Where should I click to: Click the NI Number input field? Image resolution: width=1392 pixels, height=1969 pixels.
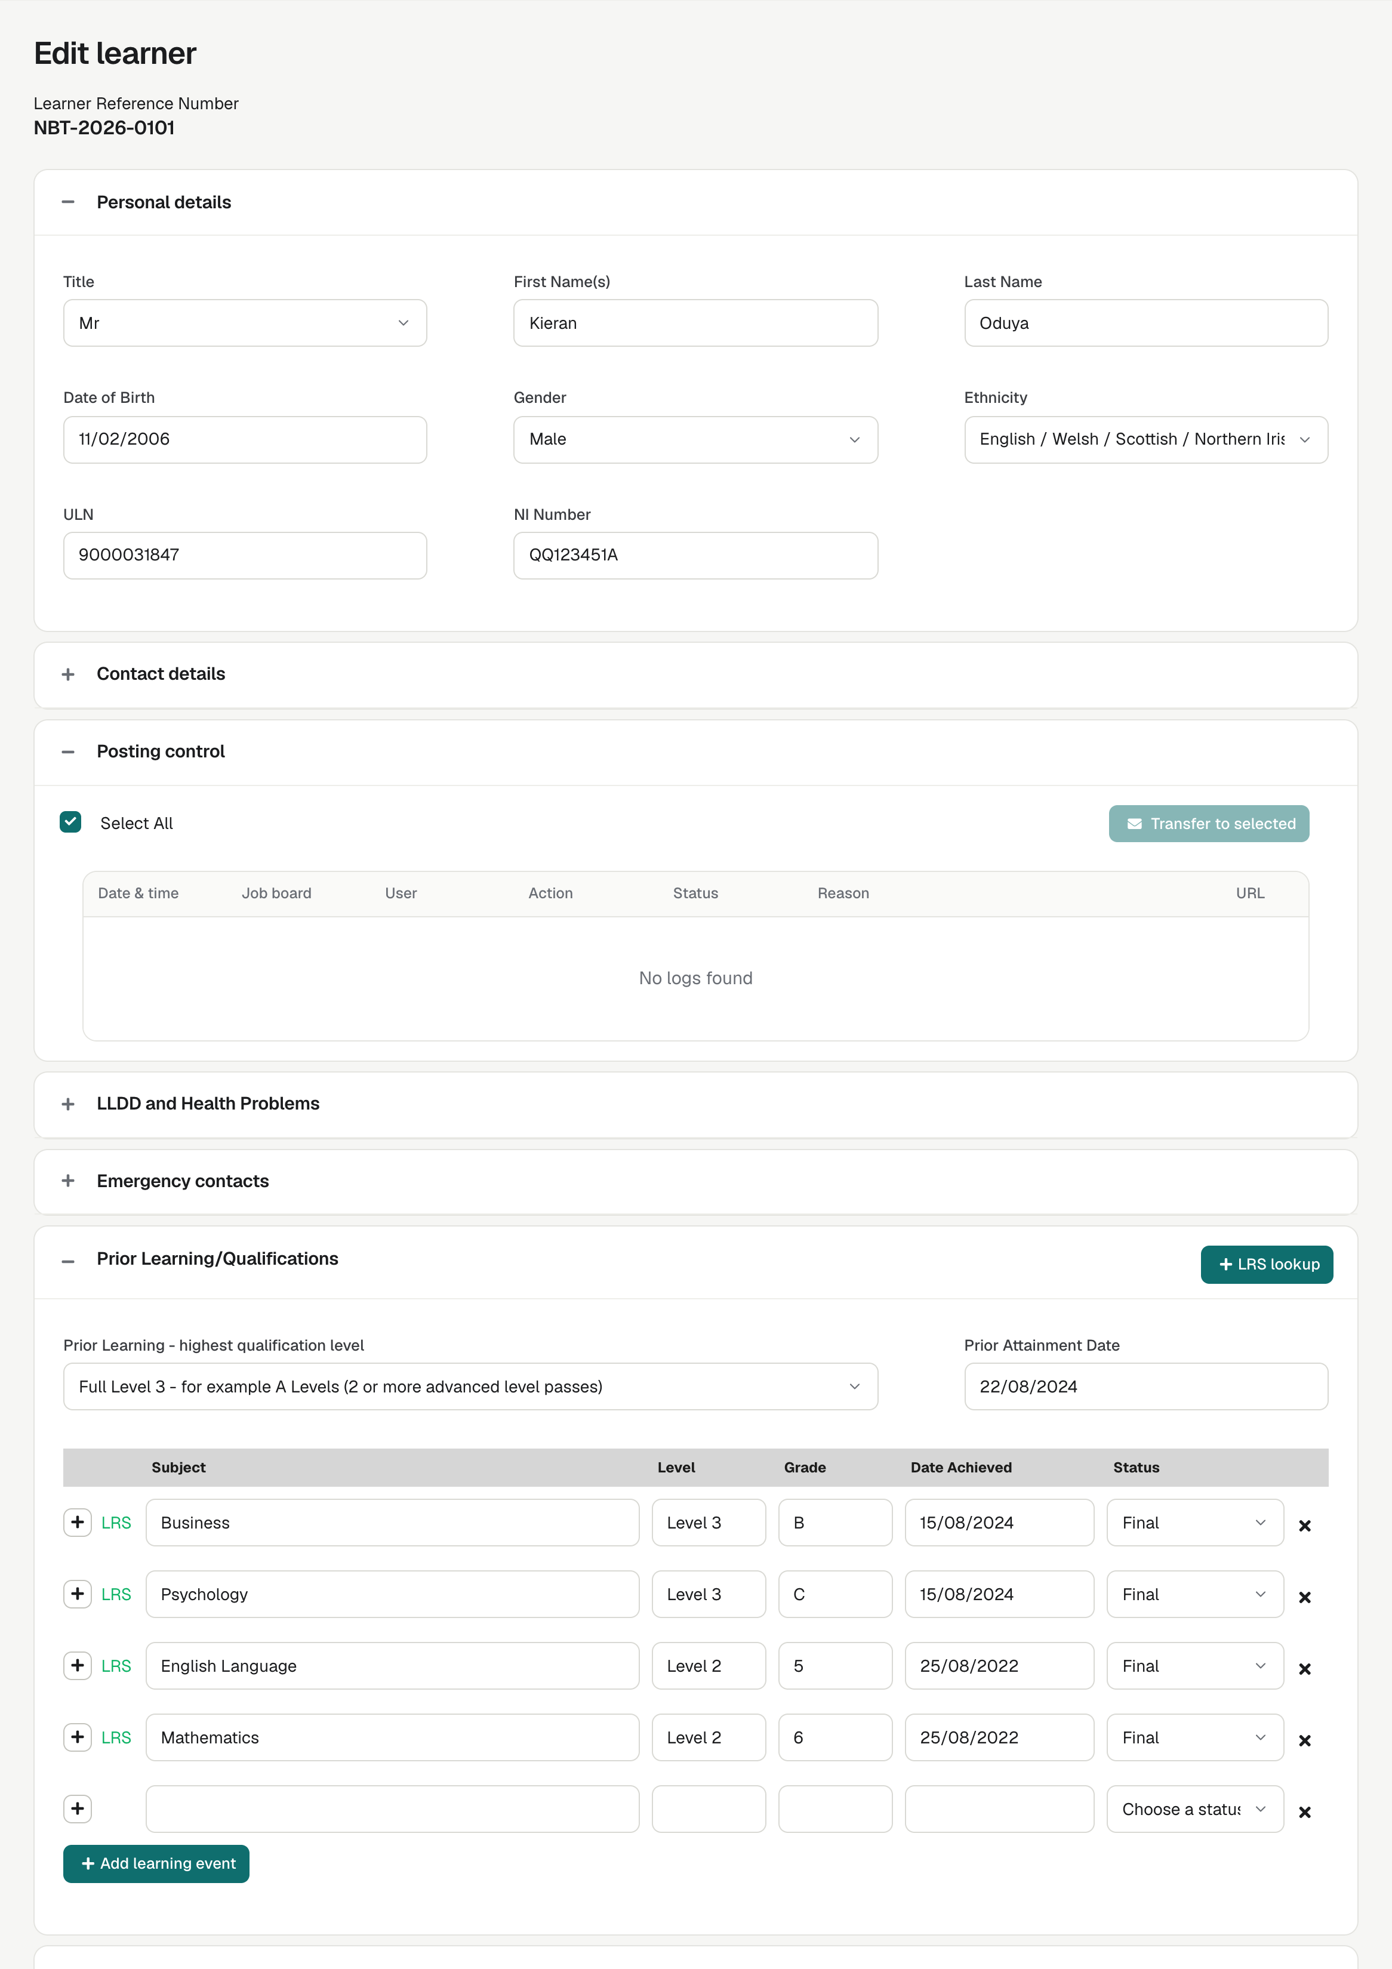coord(695,555)
